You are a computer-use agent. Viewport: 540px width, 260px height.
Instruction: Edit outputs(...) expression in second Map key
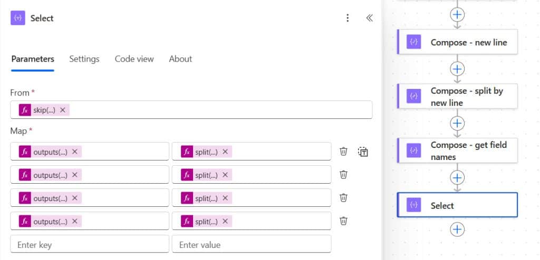click(x=50, y=175)
